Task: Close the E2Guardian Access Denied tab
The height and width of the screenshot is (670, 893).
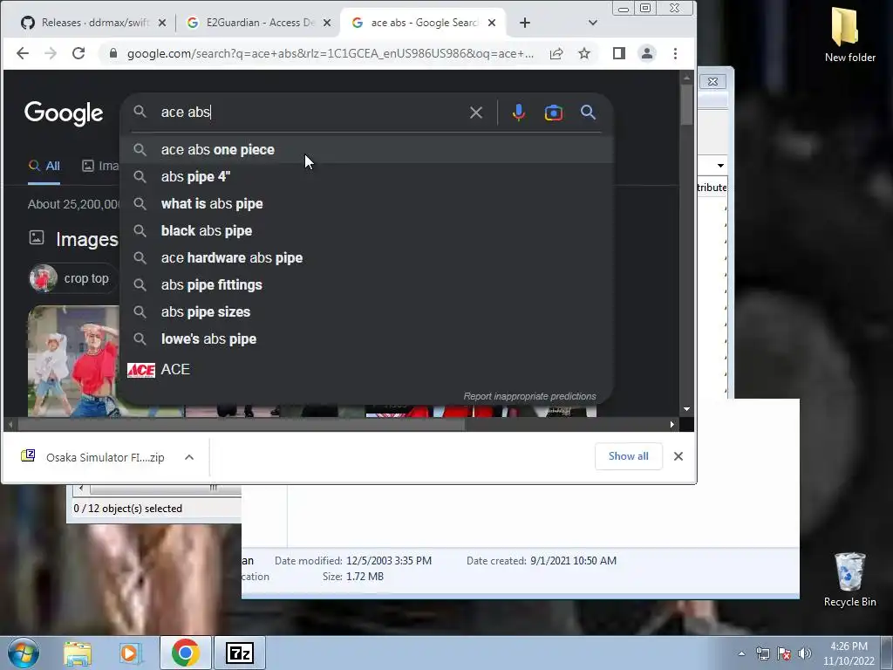Action: point(327,23)
